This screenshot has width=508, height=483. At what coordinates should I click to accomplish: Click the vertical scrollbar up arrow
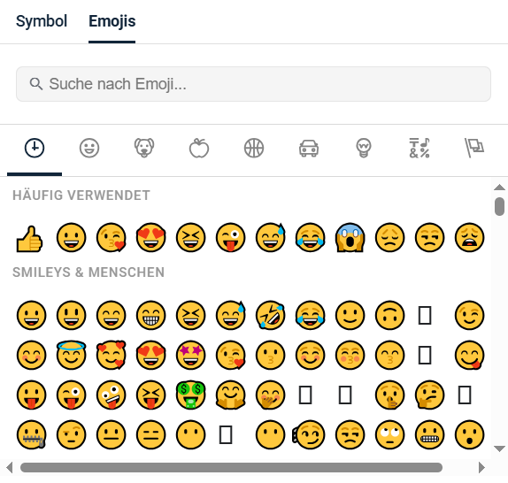point(499,188)
